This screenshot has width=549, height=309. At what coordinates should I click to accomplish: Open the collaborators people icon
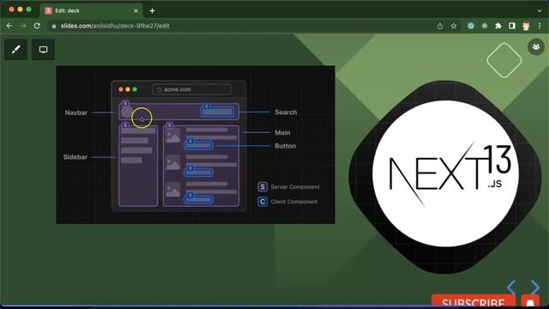tap(535, 46)
